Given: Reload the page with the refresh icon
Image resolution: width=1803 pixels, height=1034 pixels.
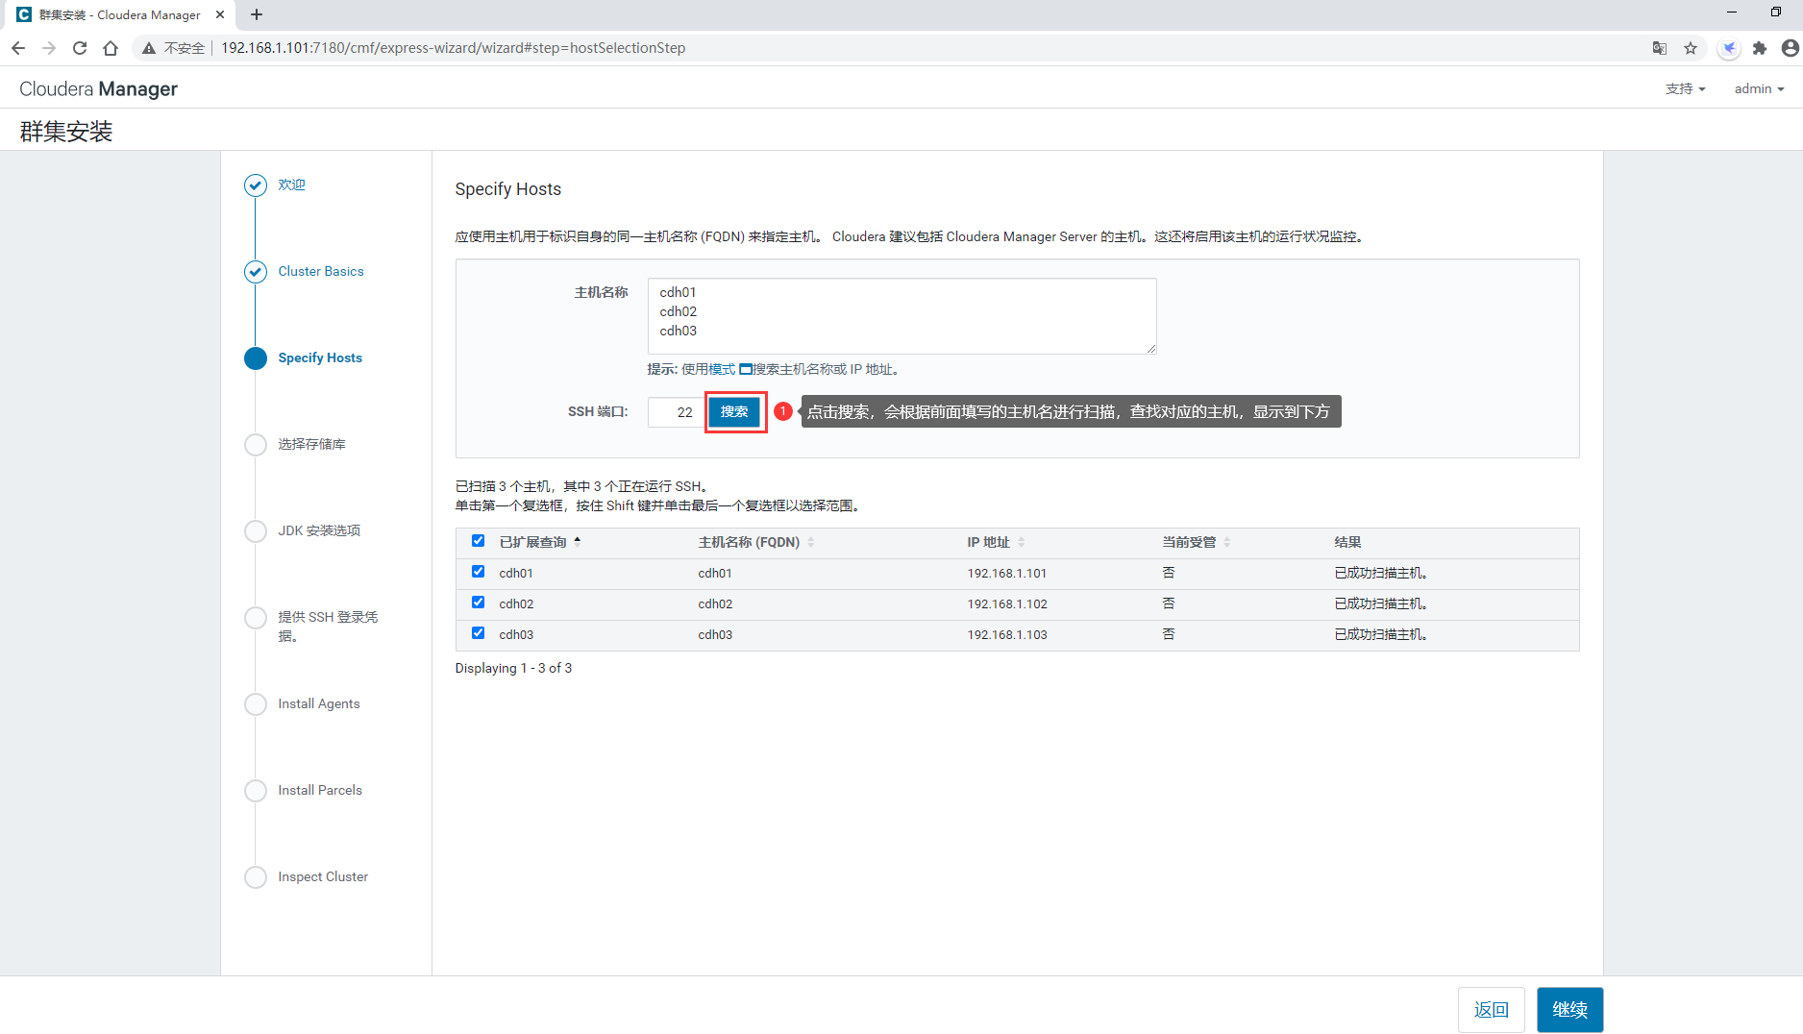Looking at the screenshot, I should tap(80, 48).
